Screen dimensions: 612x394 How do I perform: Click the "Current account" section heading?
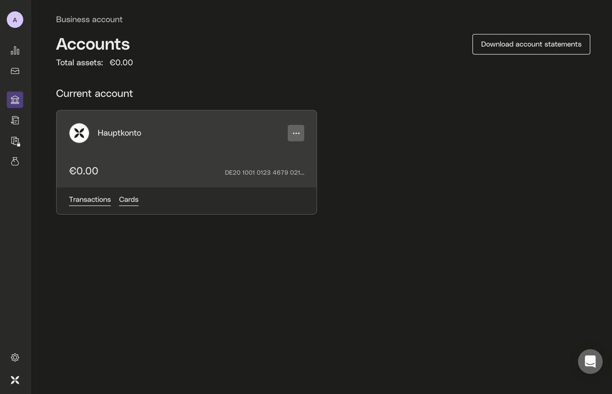pyautogui.click(x=95, y=94)
